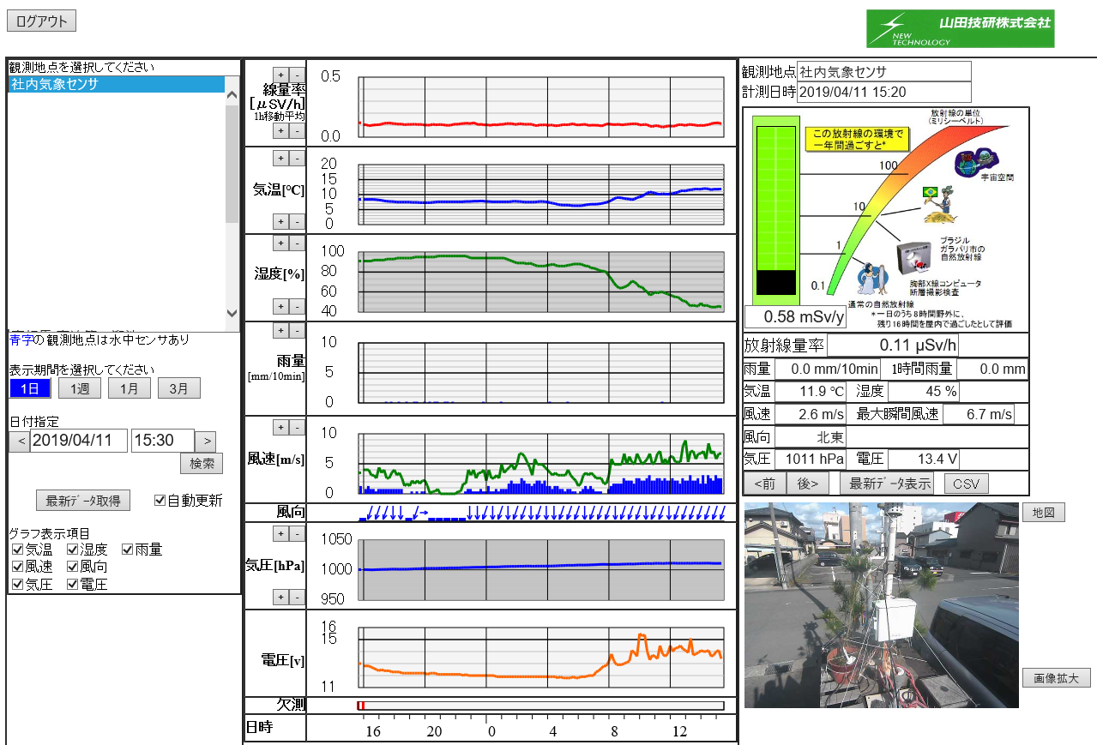1097x745 pixels.
Task: Click the 欠測 timeline red marker
Action: pyautogui.click(x=360, y=706)
